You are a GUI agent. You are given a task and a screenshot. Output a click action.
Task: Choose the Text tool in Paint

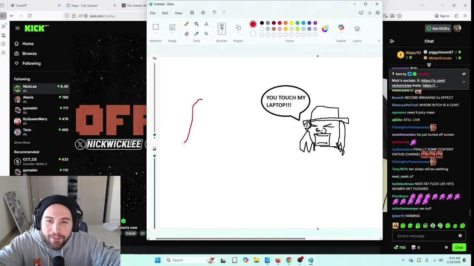click(x=206, y=24)
